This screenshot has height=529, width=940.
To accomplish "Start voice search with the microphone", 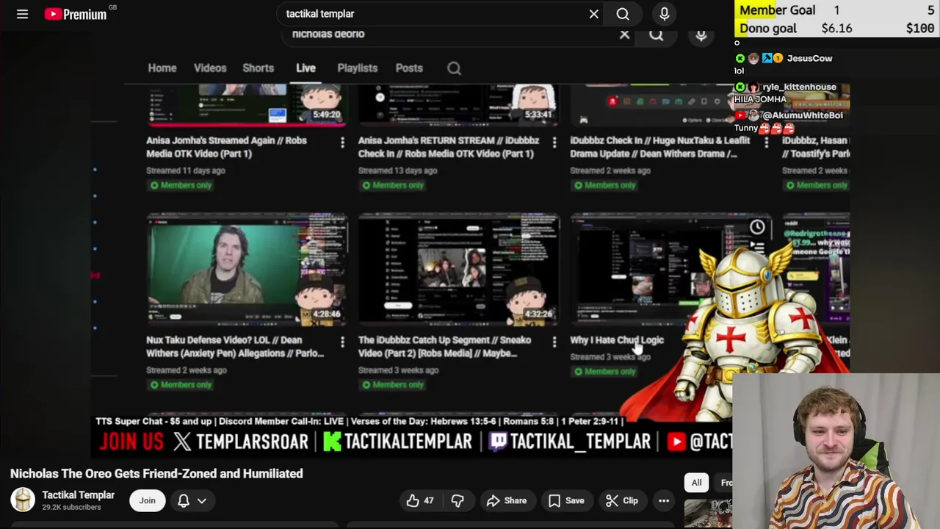I will point(665,14).
